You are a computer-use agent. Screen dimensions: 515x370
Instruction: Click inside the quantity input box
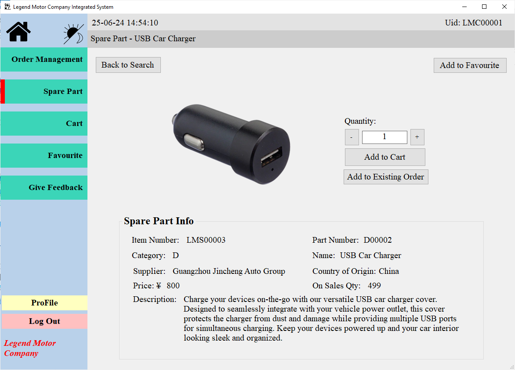[384, 137]
